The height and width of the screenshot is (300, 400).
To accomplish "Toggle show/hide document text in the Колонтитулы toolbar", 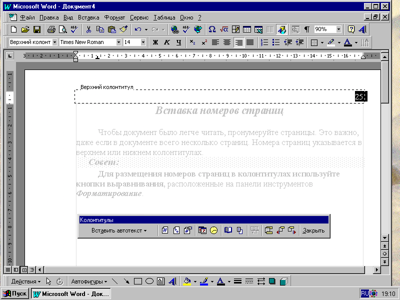I will (240, 230).
